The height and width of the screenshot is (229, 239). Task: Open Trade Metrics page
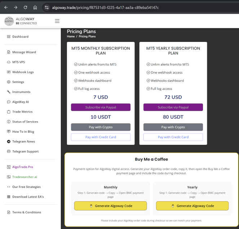(22, 112)
